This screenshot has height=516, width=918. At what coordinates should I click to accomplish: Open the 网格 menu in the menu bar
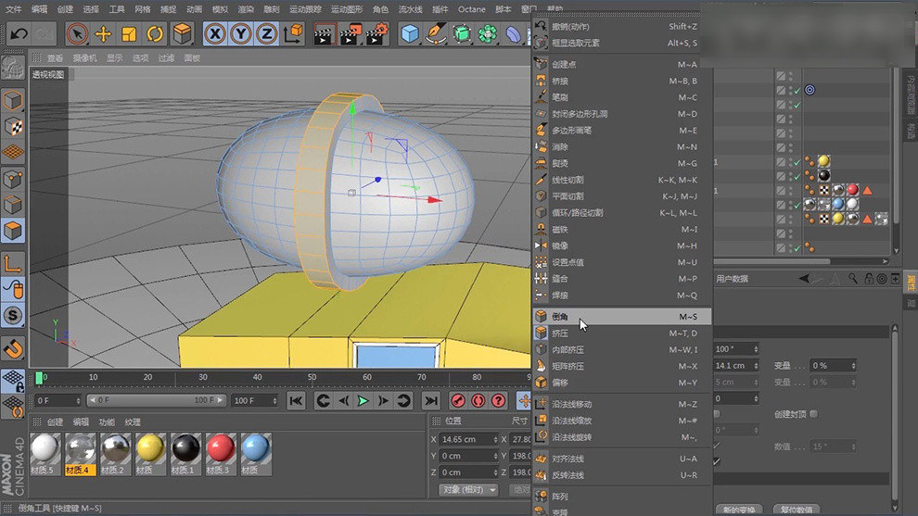(142, 9)
